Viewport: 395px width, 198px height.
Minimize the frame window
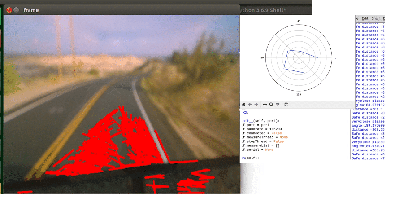pos(16,9)
